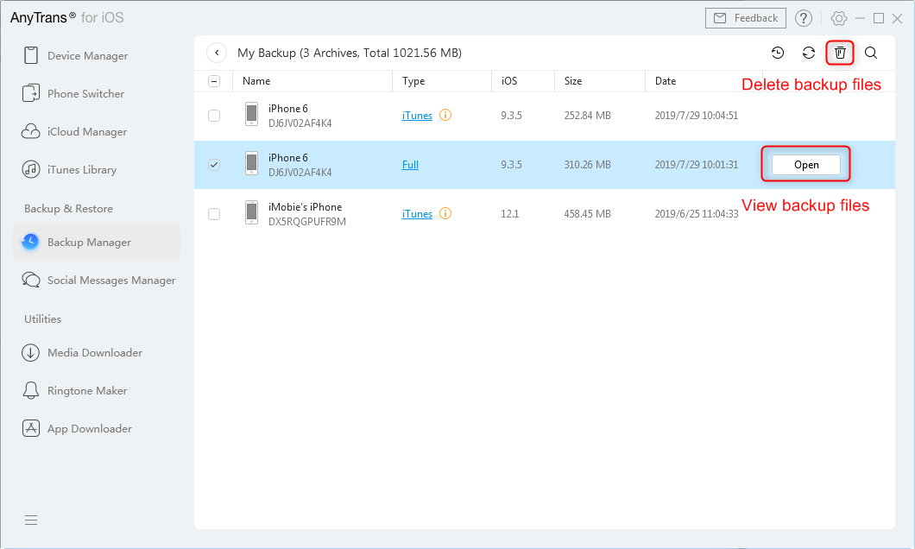Click the Phone Switcher icon
This screenshot has width=915, height=549.
31,93
